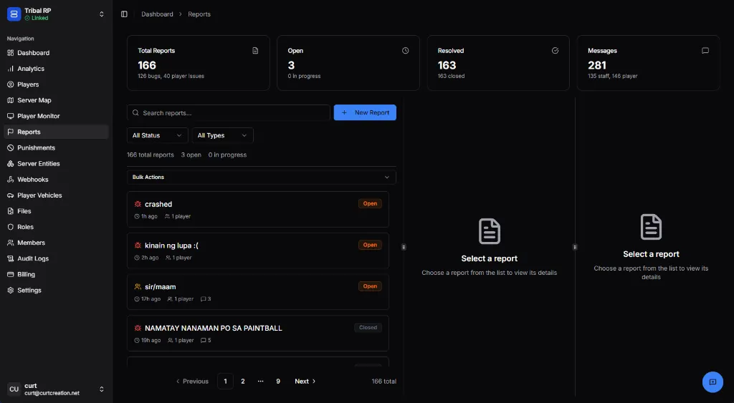
Task: Open the Players page
Action: tap(56, 84)
